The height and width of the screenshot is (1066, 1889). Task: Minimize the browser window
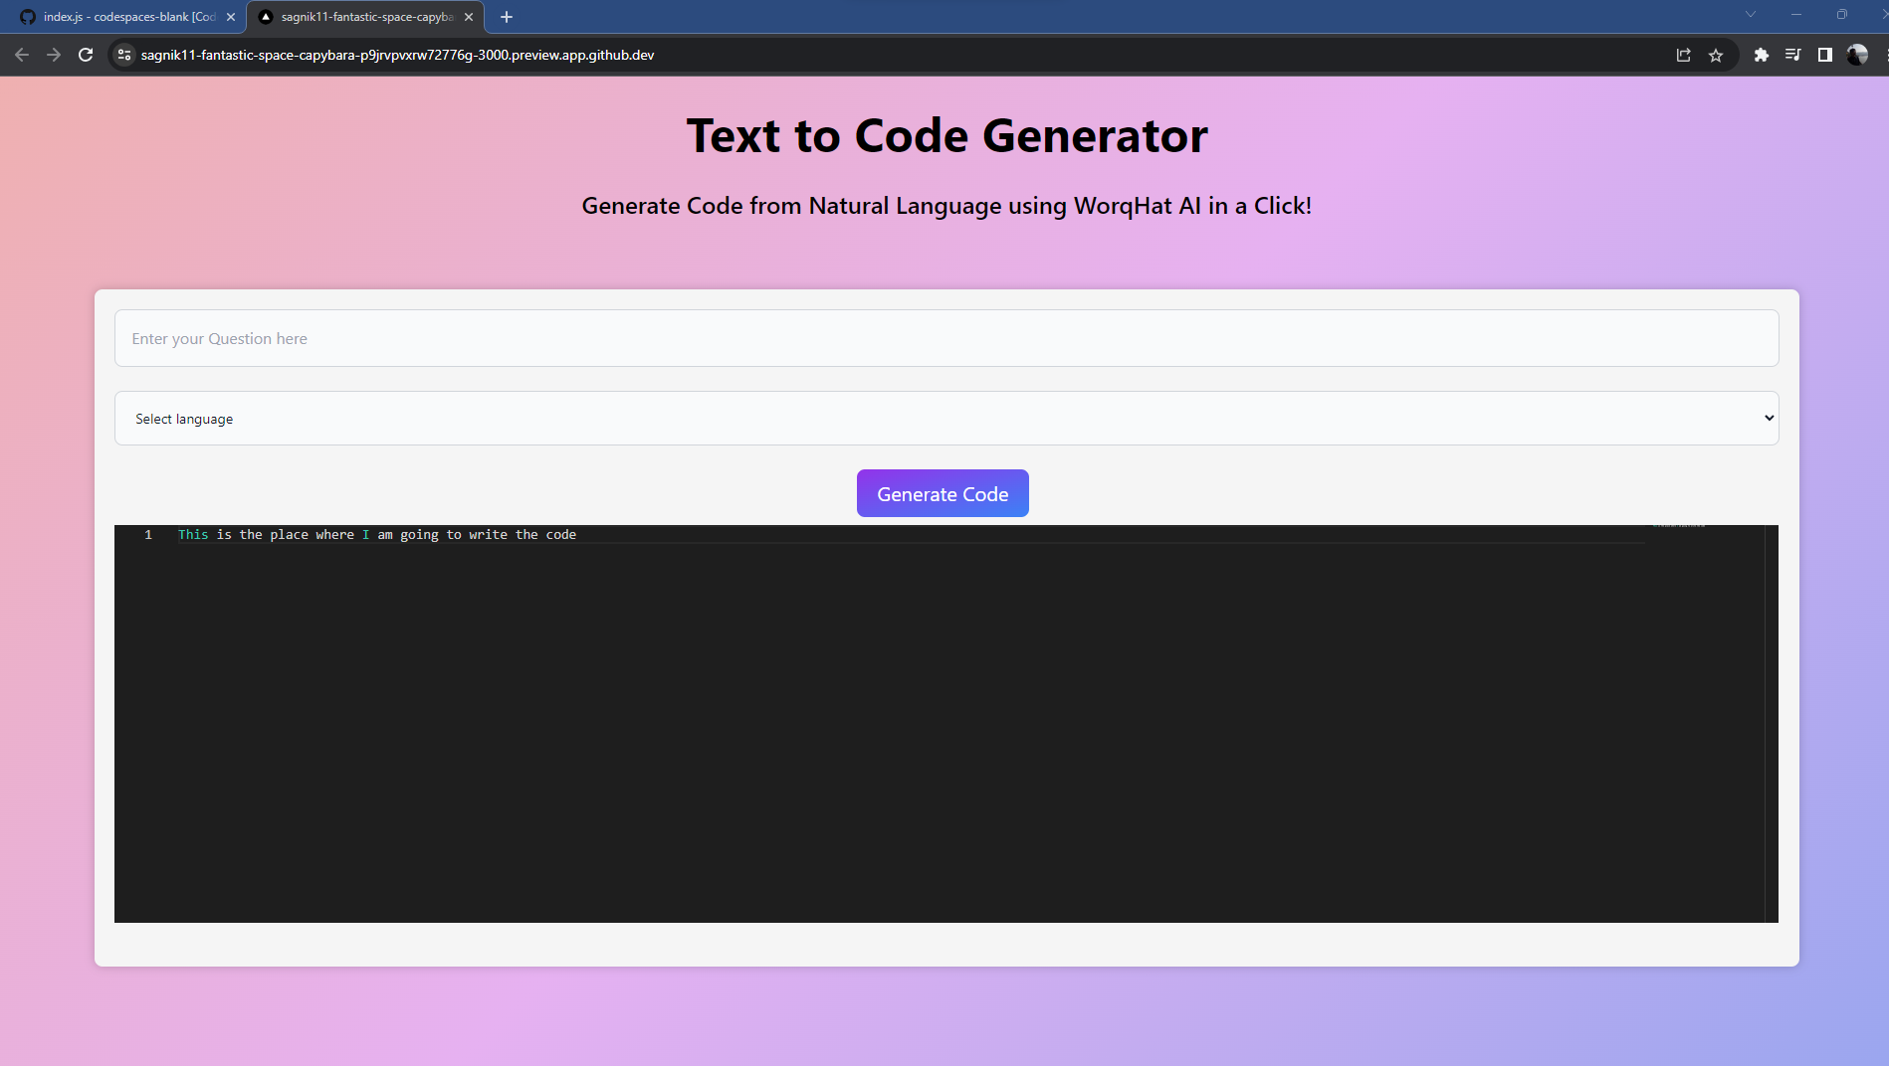tap(1796, 14)
